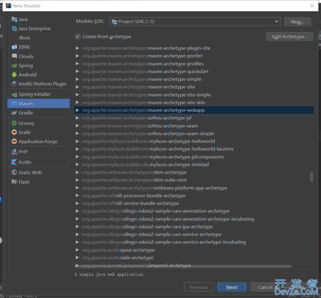
Task: Click the Flash module icon
Action: click(14, 182)
